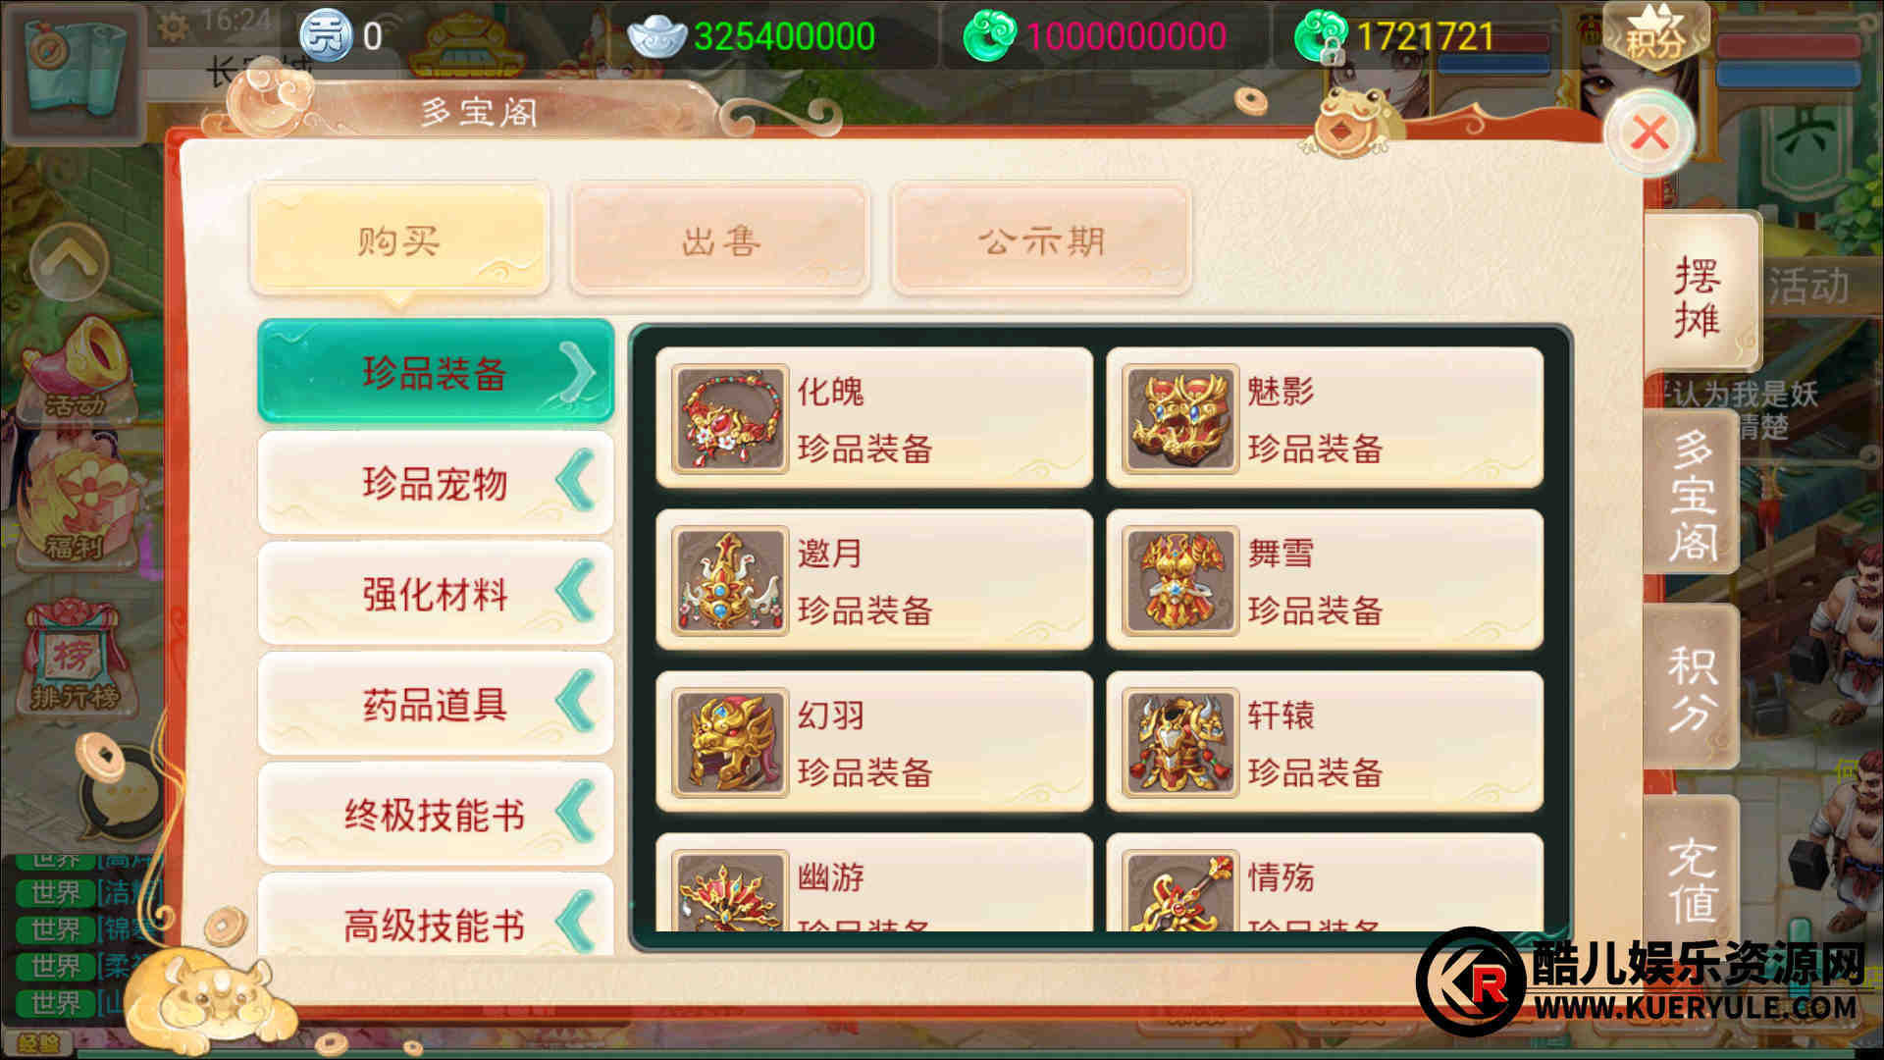Select the 舞雪 armor equipment icon

[x=1180, y=581]
